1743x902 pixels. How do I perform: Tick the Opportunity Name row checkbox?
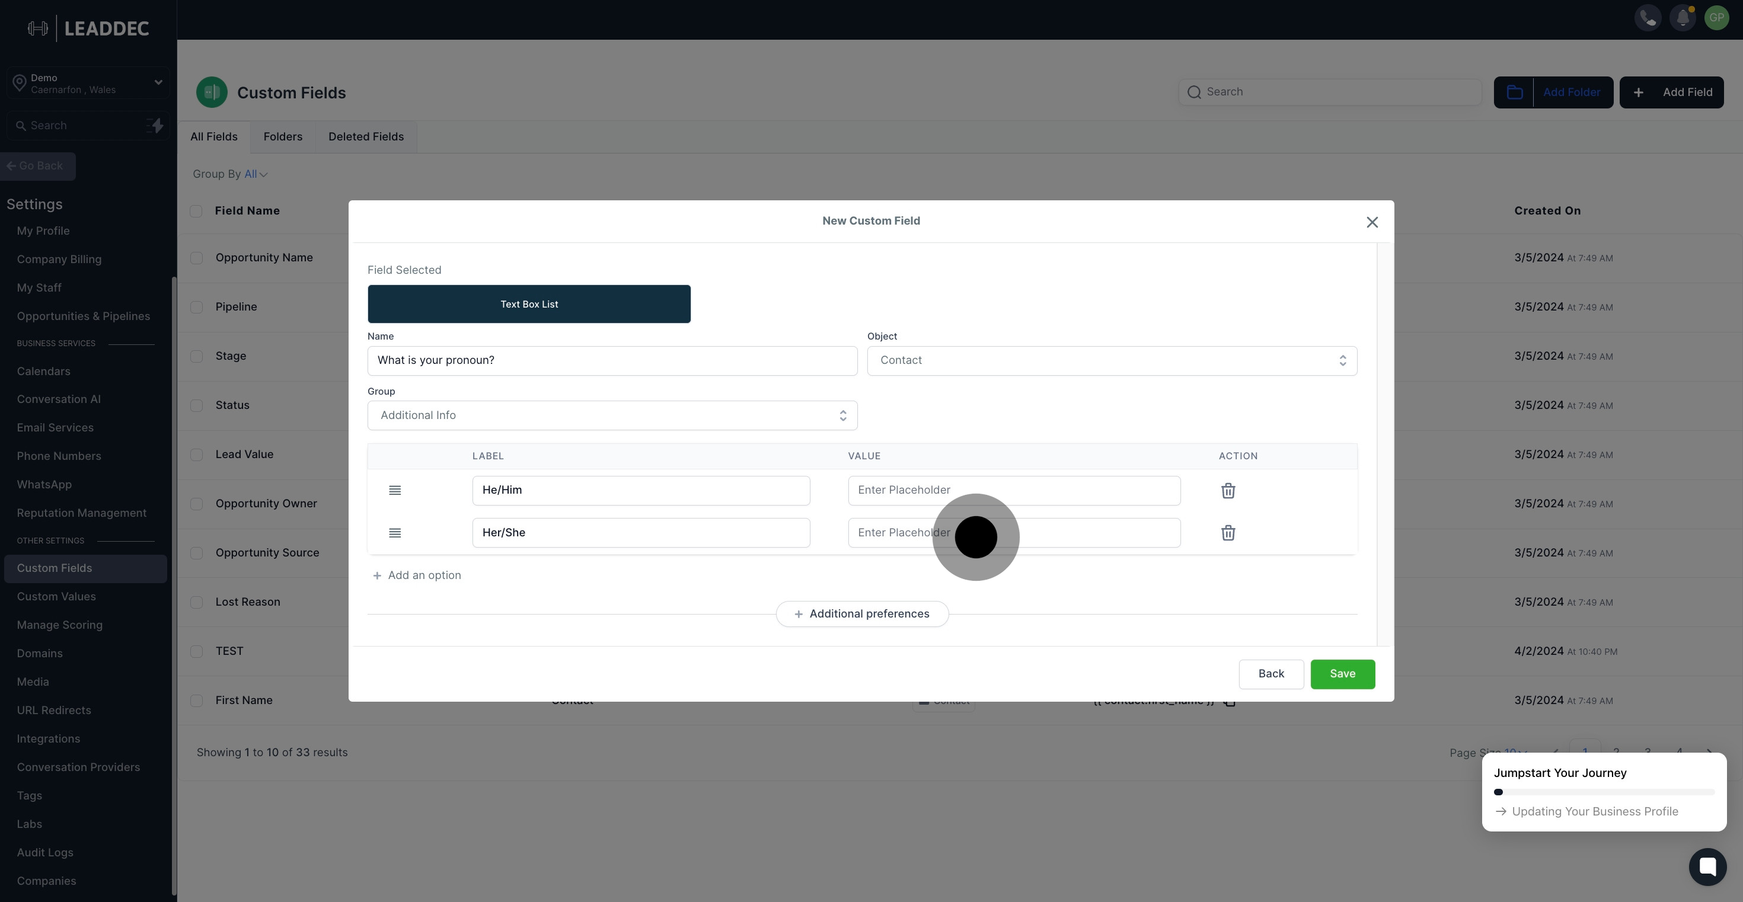click(x=196, y=258)
